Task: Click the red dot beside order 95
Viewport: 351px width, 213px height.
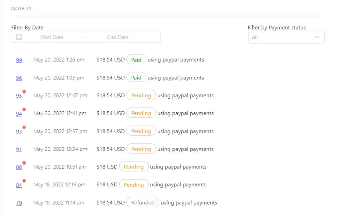Action: (x=24, y=91)
